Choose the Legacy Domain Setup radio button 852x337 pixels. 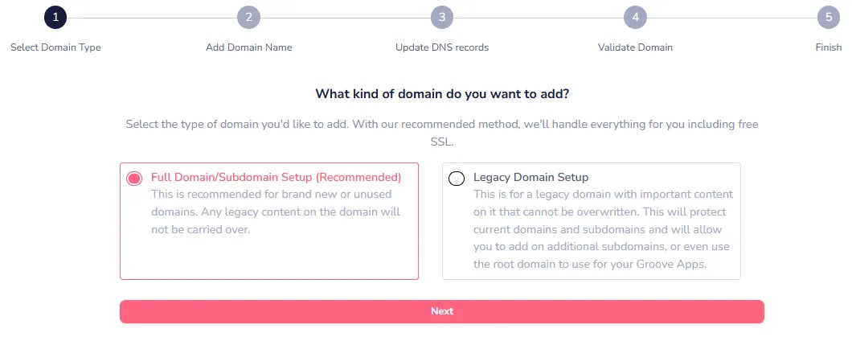coord(457,179)
